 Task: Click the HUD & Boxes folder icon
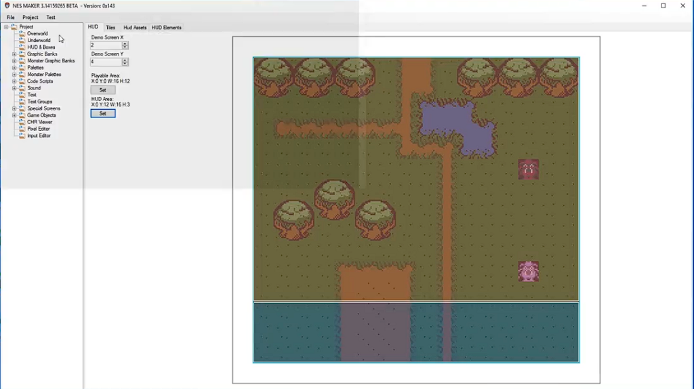22,47
